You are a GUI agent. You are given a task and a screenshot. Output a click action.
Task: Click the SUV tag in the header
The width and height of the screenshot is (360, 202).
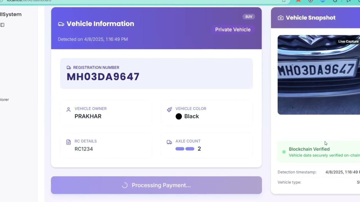[x=249, y=17]
